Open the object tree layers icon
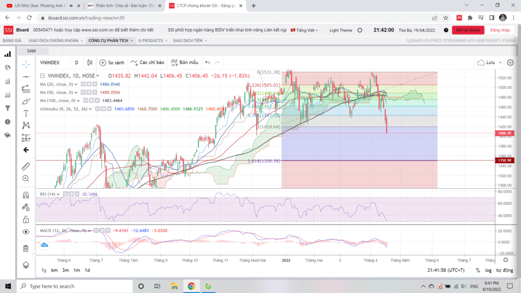The image size is (521, 293). pyautogui.click(x=26, y=265)
